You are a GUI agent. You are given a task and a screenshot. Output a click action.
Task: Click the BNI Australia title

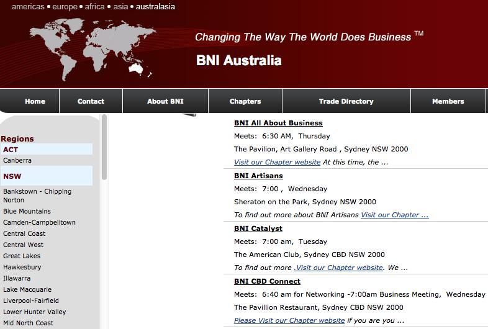coord(238,60)
